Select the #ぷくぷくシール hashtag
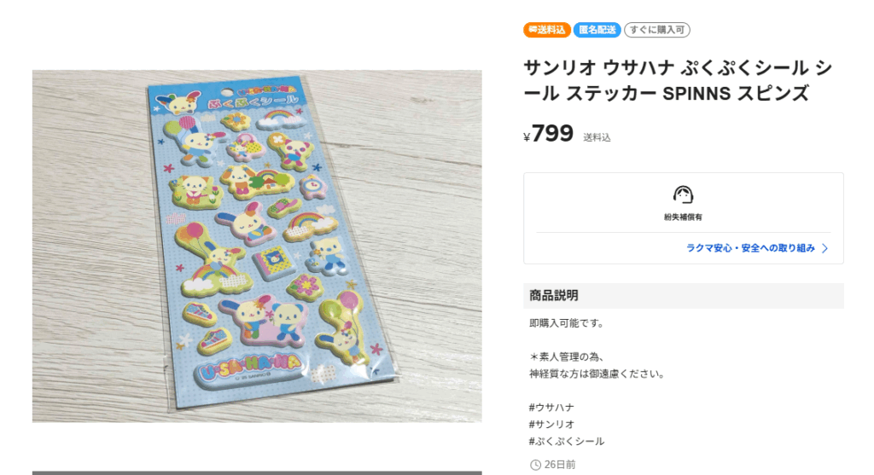Image resolution: width=874 pixels, height=475 pixels. tap(567, 442)
